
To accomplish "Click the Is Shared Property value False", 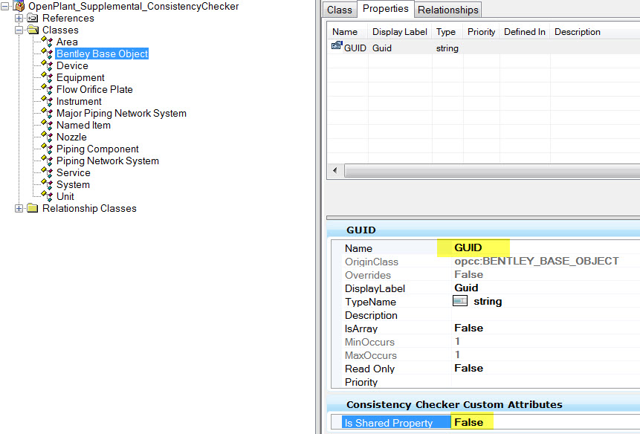I will click(x=468, y=422).
